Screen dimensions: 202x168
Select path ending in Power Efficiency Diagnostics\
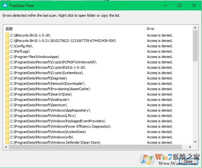pos(60,126)
